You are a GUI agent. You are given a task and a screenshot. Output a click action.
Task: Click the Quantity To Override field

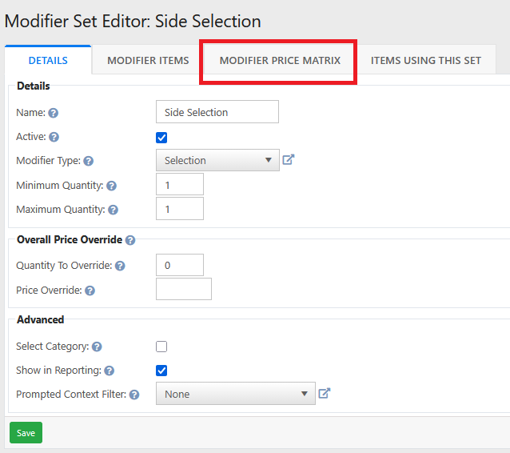tap(180, 265)
